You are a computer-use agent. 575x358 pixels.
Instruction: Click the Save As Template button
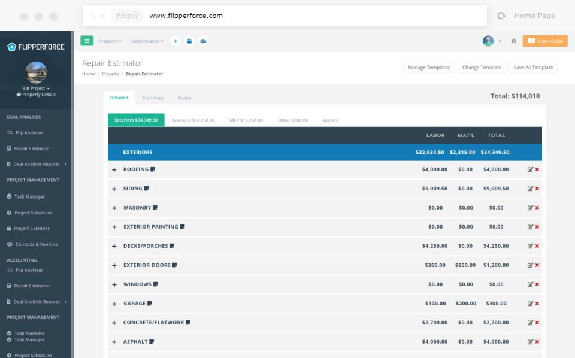click(x=532, y=67)
